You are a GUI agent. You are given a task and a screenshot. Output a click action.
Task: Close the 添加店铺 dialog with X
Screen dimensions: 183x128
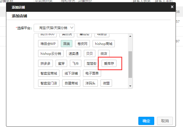click(172, 7)
